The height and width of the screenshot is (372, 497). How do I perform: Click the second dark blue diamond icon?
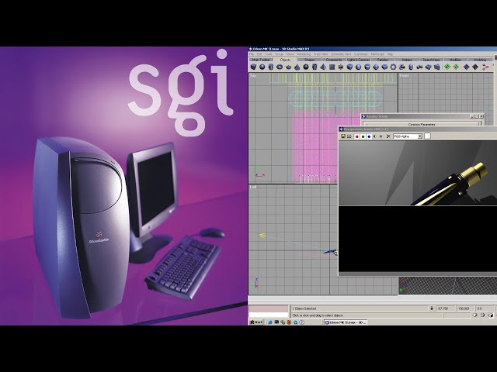click(x=475, y=67)
